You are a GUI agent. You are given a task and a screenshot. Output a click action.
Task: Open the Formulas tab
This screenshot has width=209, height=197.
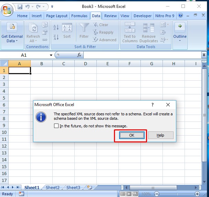pos(79,16)
